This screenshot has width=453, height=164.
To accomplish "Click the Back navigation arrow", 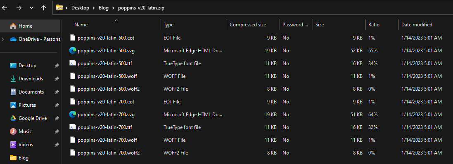I will [5, 8].
